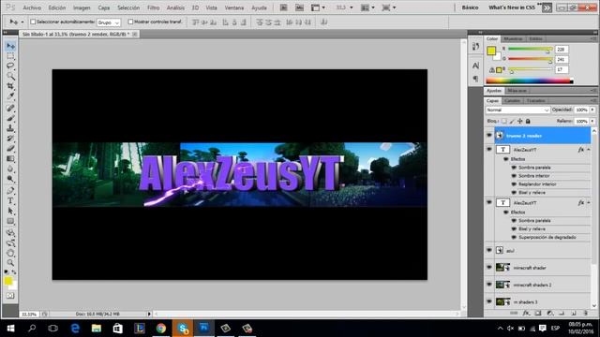Image resolution: width=600 pixels, height=337 pixels.
Task: Enable 'Seleccionar automáticamente' checkbox
Action: (33, 22)
